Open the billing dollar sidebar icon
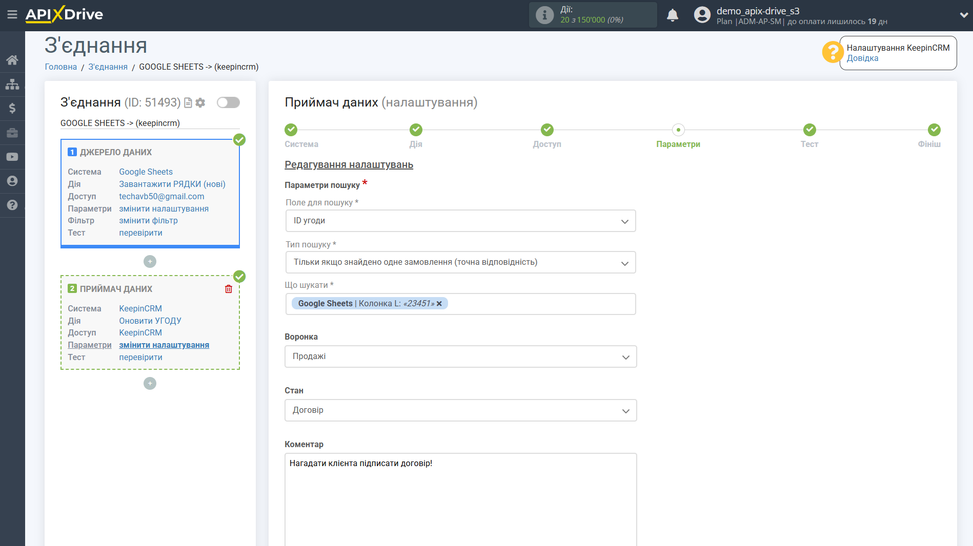The image size is (973, 546). click(x=12, y=108)
